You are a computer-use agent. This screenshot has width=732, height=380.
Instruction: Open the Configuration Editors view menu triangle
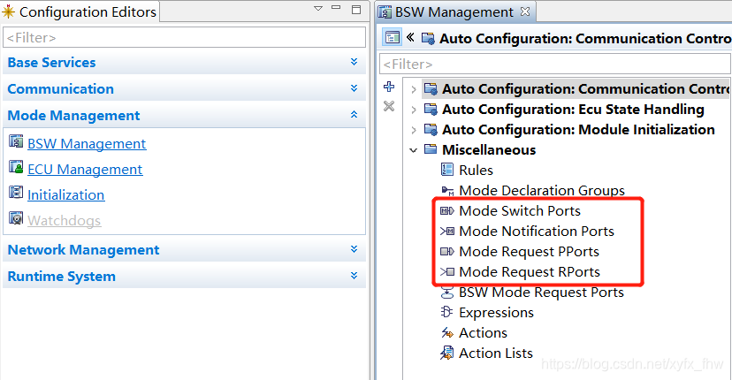(318, 9)
